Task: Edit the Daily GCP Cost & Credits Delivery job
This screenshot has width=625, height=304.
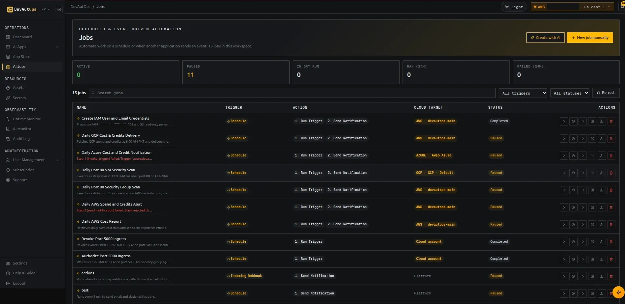Action: 592,139
